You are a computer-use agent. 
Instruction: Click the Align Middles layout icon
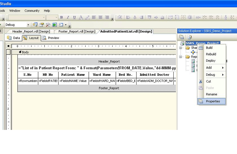156,17
